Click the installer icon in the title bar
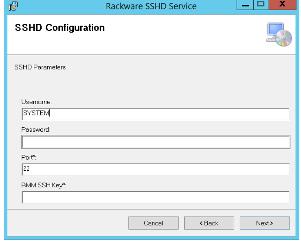 13,6
